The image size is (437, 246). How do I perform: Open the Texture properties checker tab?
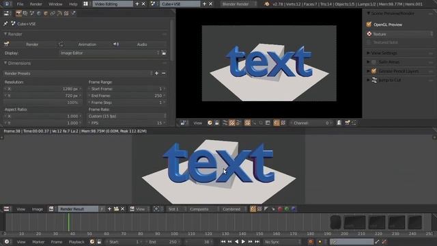pyautogui.click(x=66, y=14)
